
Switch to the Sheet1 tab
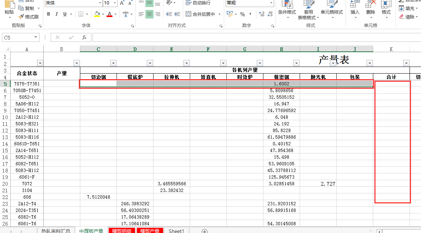176,231
